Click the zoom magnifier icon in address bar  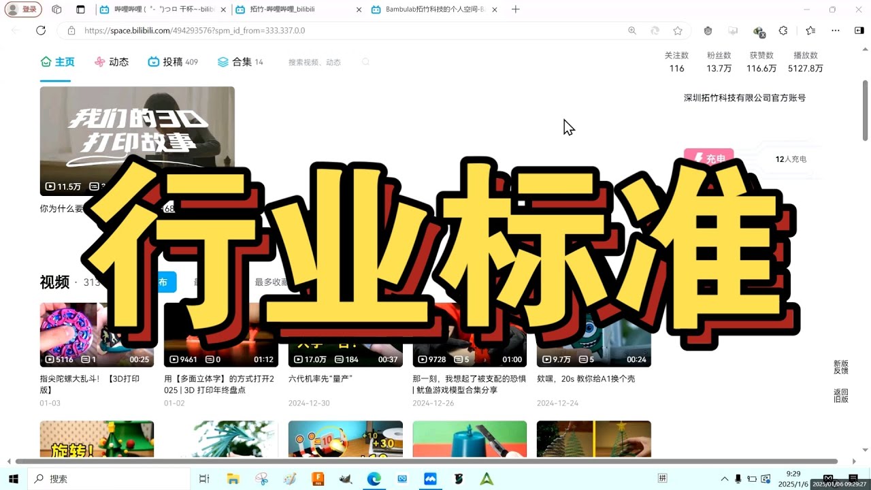(x=632, y=31)
